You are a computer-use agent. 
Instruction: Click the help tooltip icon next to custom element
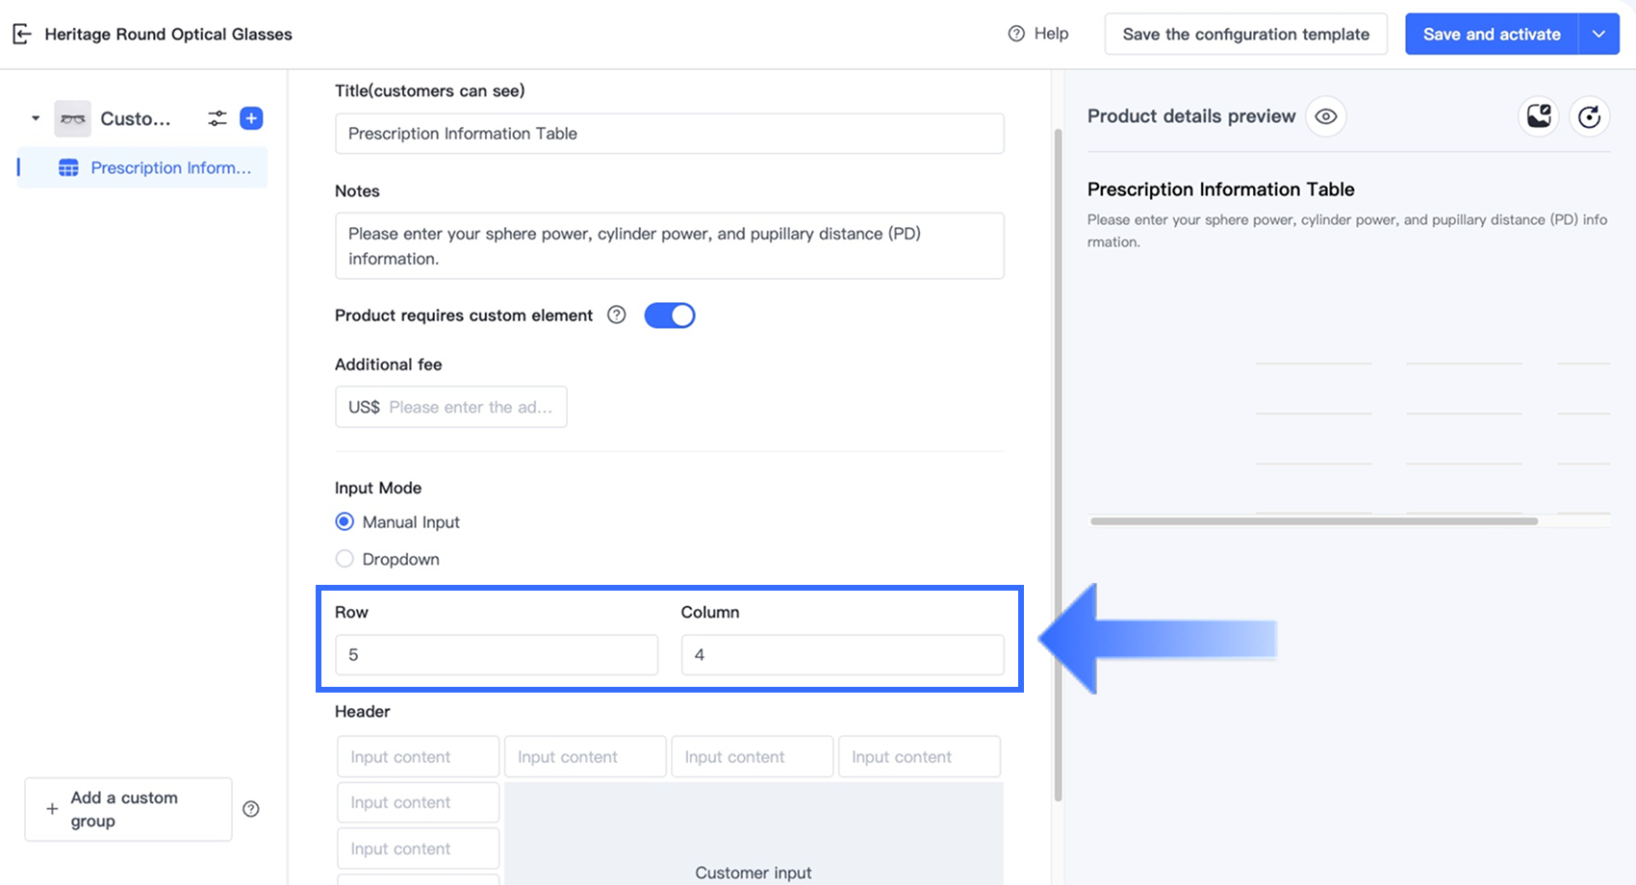point(617,315)
